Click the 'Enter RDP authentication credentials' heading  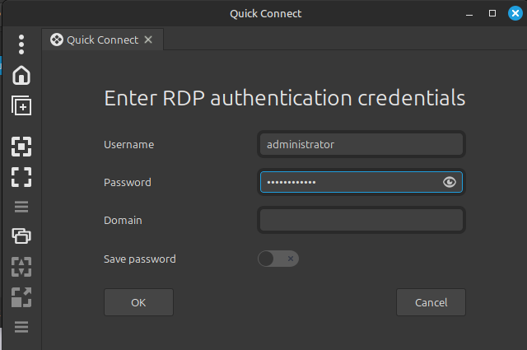click(285, 98)
